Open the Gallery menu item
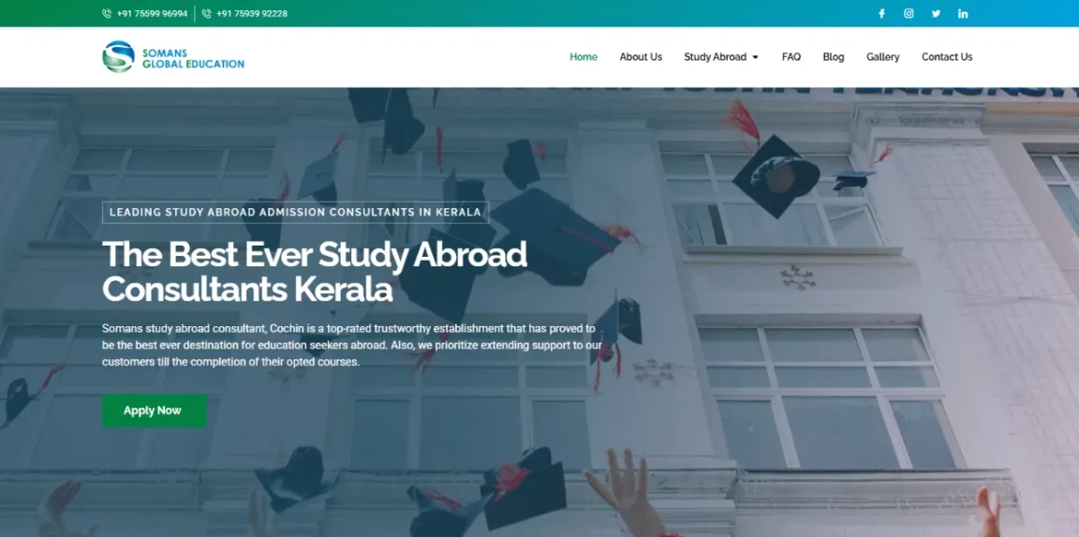Viewport: 1079px width, 537px height. pyautogui.click(x=883, y=57)
